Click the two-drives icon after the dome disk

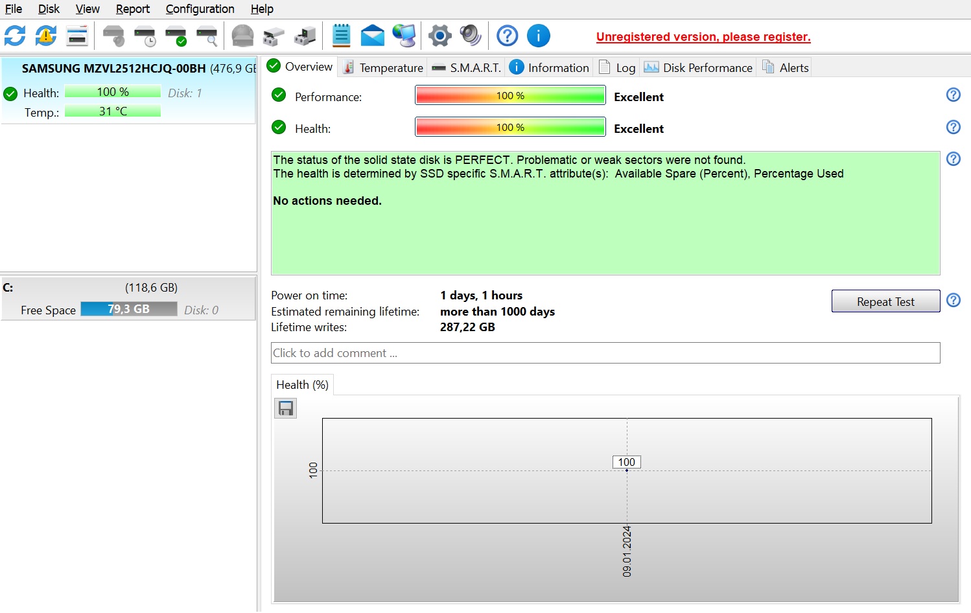274,36
